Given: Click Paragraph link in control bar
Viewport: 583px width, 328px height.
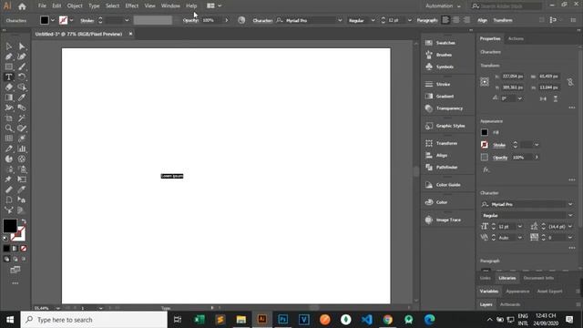Looking at the screenshot, I should click(x=427, y=20).
